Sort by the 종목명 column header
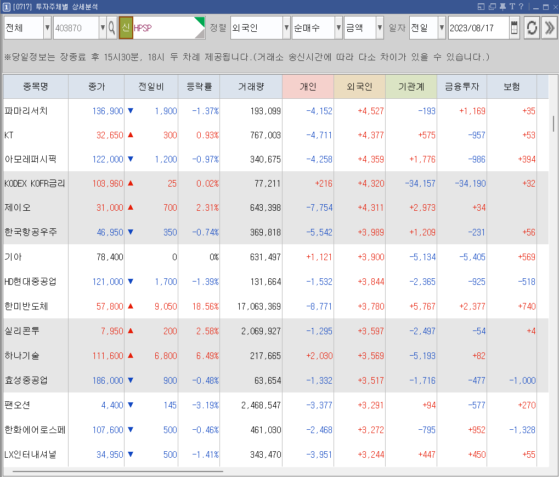The width and height of the screenshot is (559, 477). point(36,86)
